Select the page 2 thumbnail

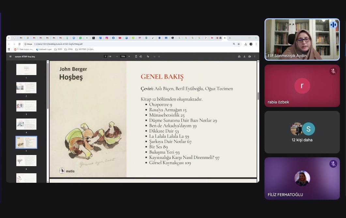(x=26, y=87)
